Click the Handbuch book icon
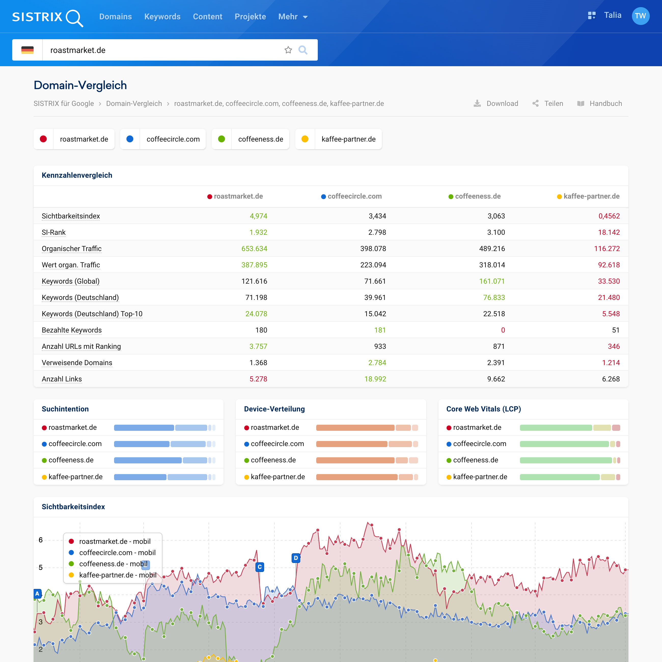Screen dimensions: 662x662 [581, 103]
